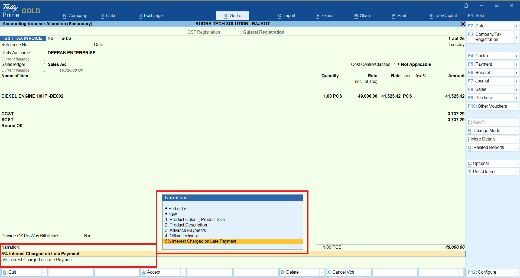Open the E: Export menu
Viewport: 520px width, 278px height.
(x=325, y=16)
